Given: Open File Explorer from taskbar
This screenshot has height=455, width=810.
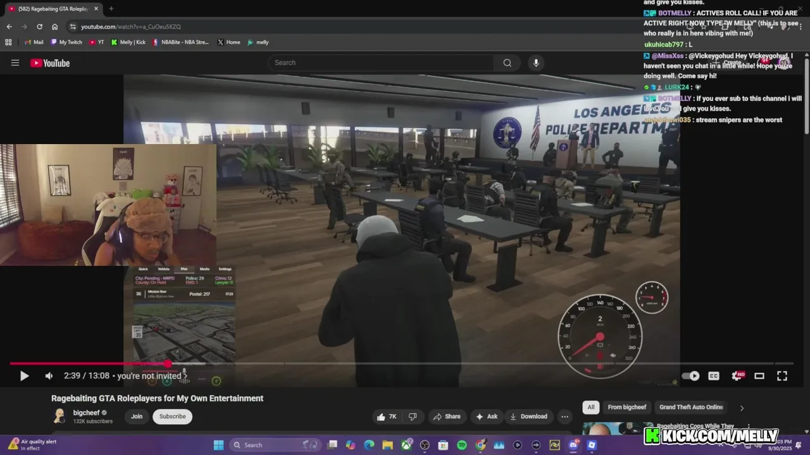Looking at the screenshot, I should tap(387, 445).
